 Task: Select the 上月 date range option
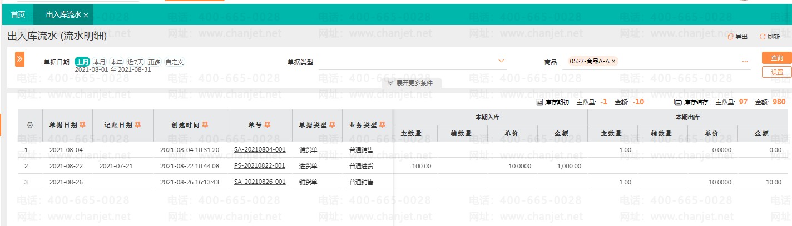[82, 62]
